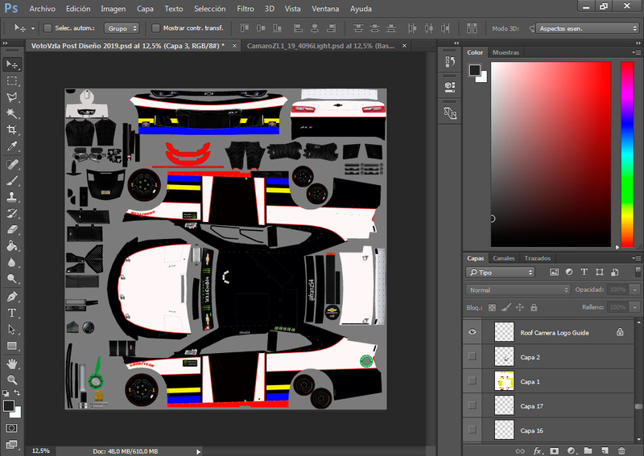Filter layers by type layers
Image resolution: width=644 pixels, height=456 pixels.
584,272
